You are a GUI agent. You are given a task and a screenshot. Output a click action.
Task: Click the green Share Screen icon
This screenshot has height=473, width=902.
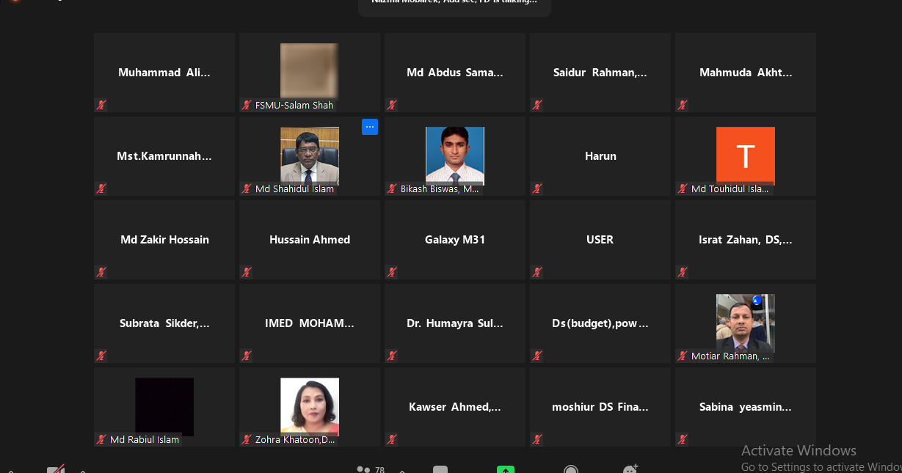tap(506, 469)
